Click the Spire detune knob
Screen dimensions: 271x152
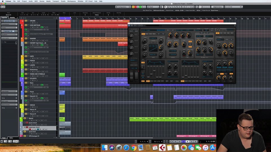170,44
